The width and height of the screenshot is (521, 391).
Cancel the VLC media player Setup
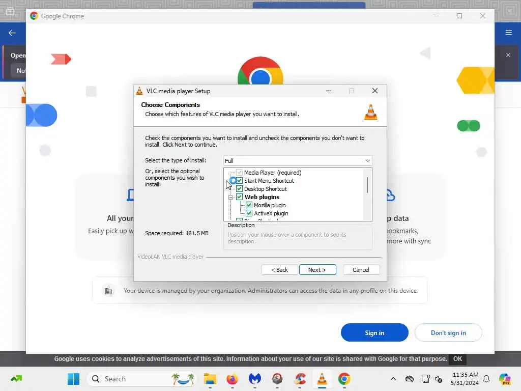[x=361, y=270]
